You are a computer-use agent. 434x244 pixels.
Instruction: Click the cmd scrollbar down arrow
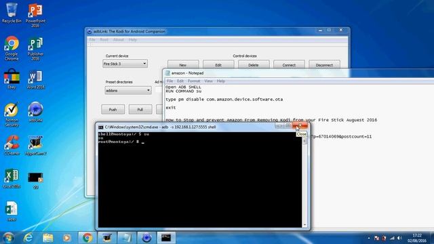tap(304, 225)
